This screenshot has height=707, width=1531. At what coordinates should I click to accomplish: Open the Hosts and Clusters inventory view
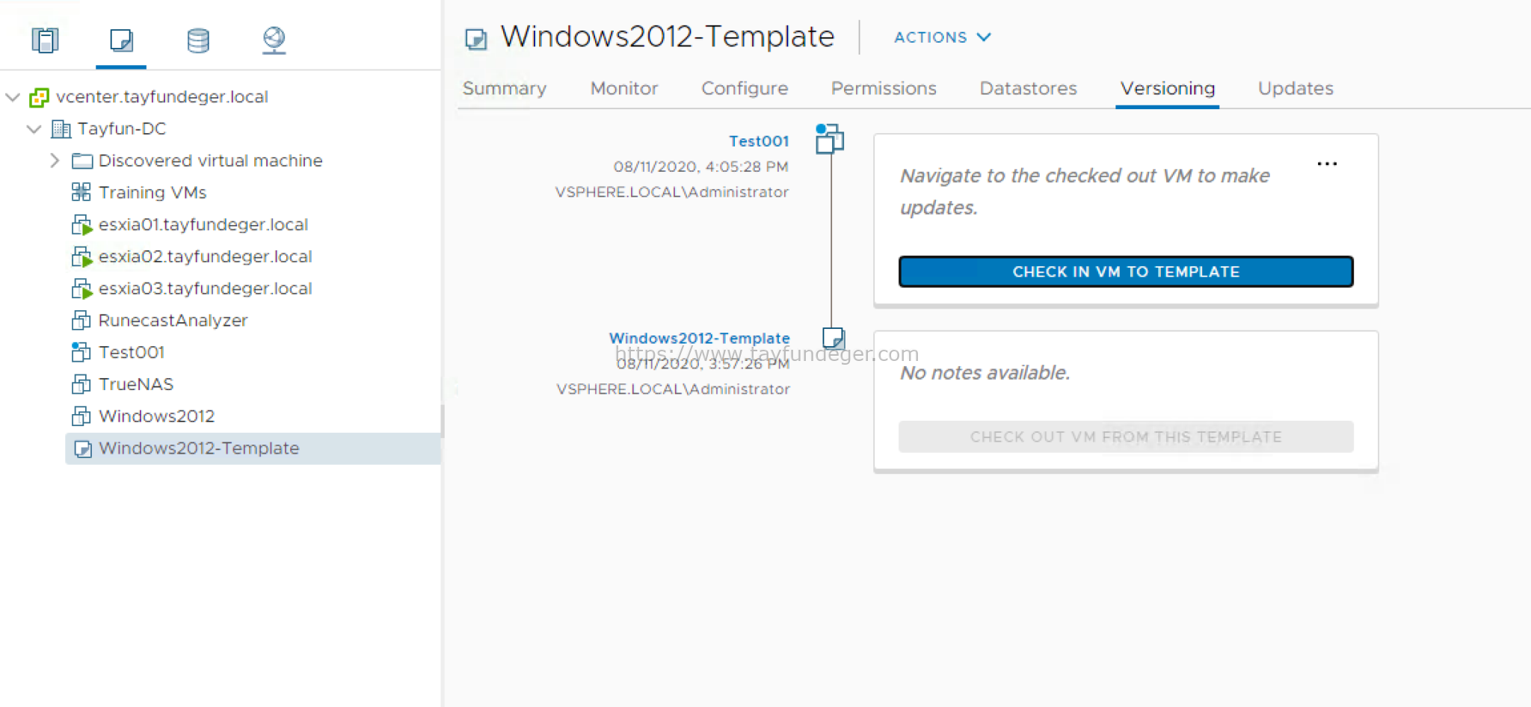(45, 40)
